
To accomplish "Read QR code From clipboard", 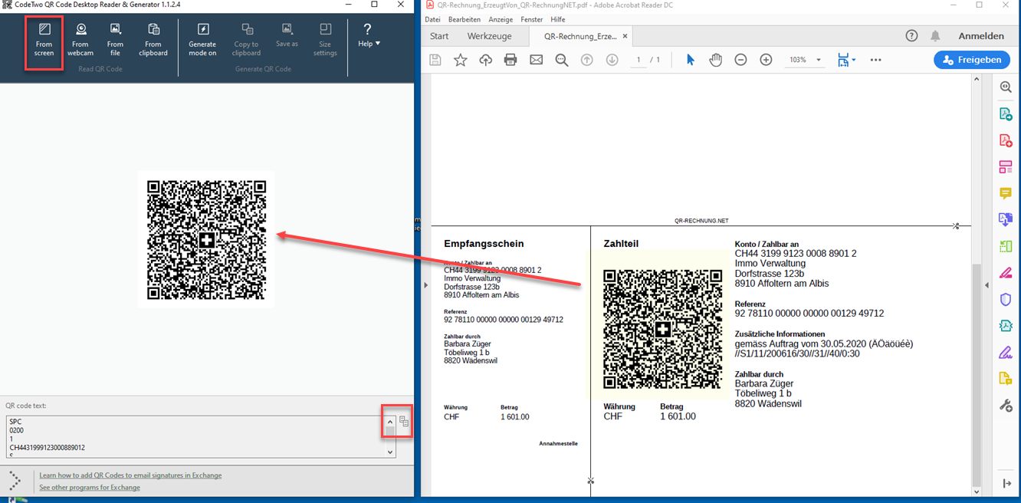I will [153, 40].
